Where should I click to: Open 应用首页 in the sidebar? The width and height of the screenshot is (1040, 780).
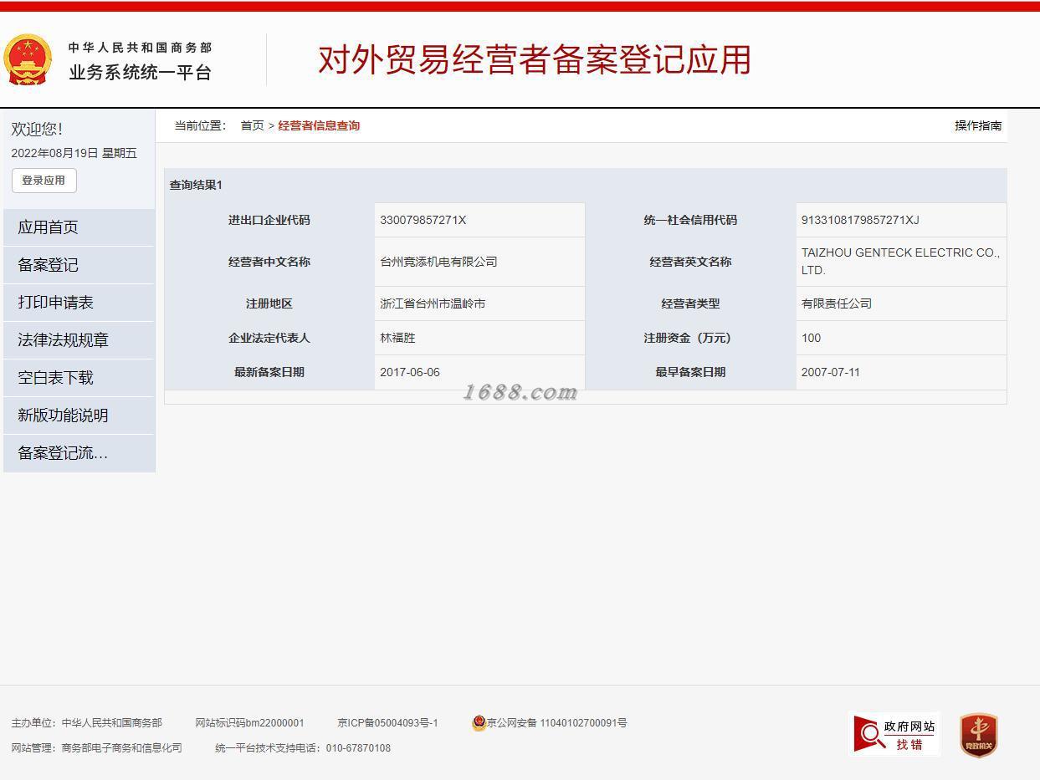point(79,227)
